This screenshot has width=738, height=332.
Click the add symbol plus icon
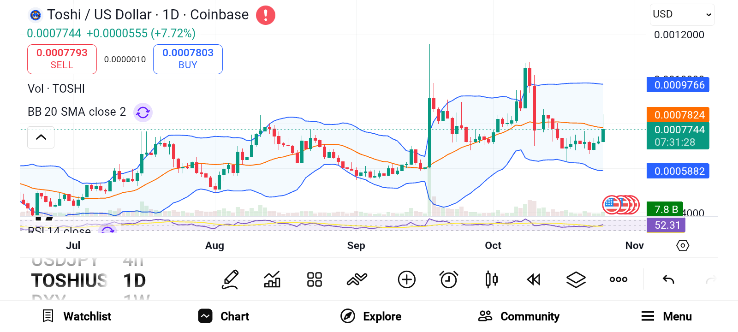pyautogui.click(x=406, y=279)
